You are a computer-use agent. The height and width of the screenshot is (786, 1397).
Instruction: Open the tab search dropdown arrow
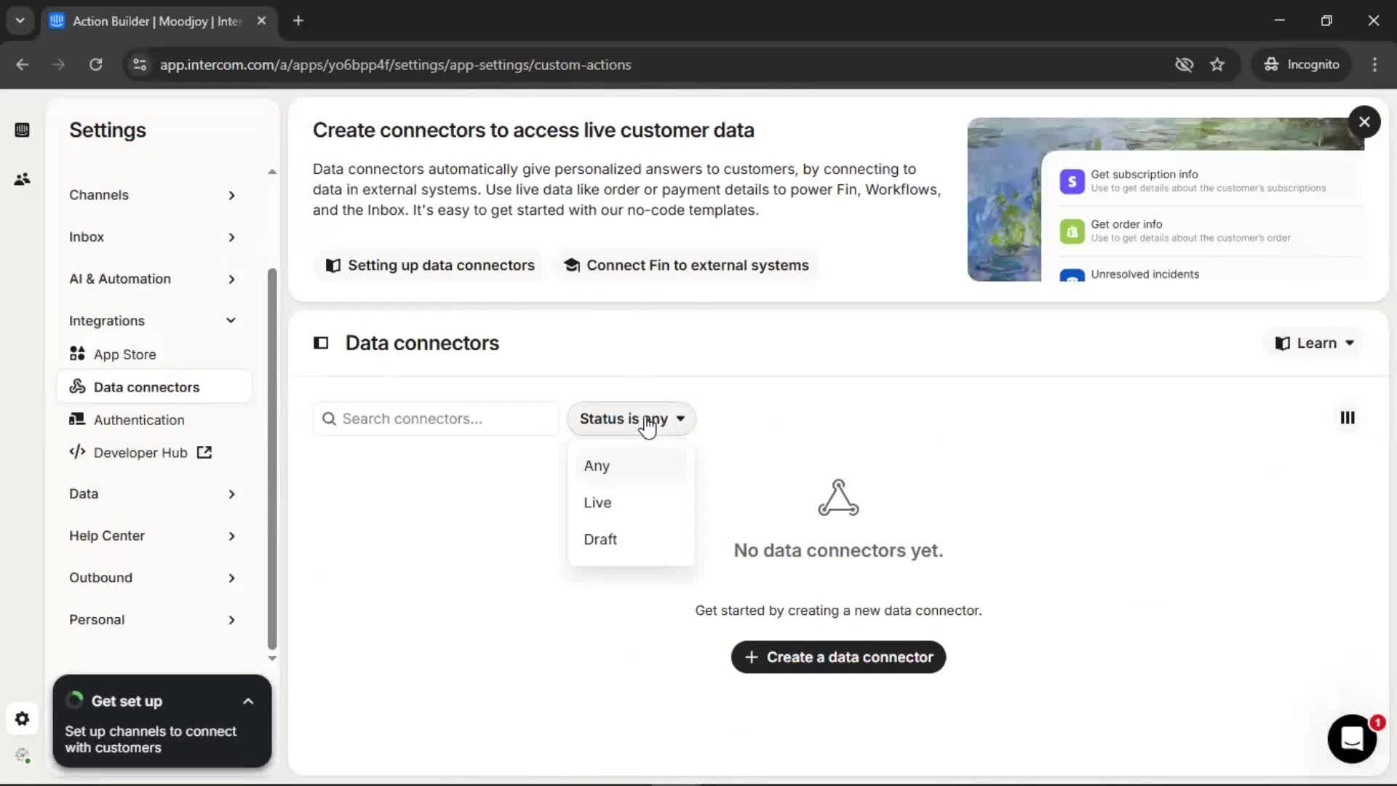[x=20, y=21]
